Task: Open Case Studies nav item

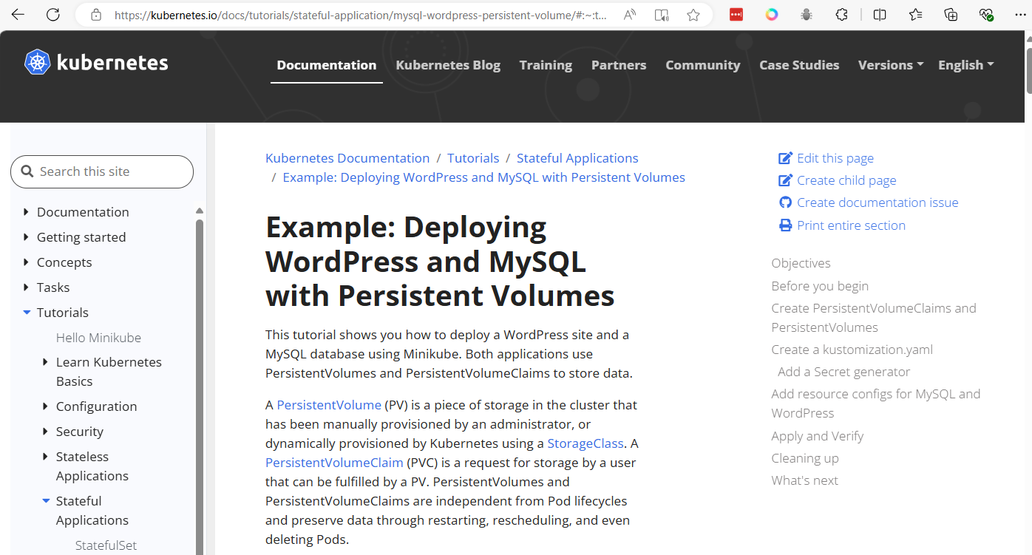Action: [x=799, y=65]
